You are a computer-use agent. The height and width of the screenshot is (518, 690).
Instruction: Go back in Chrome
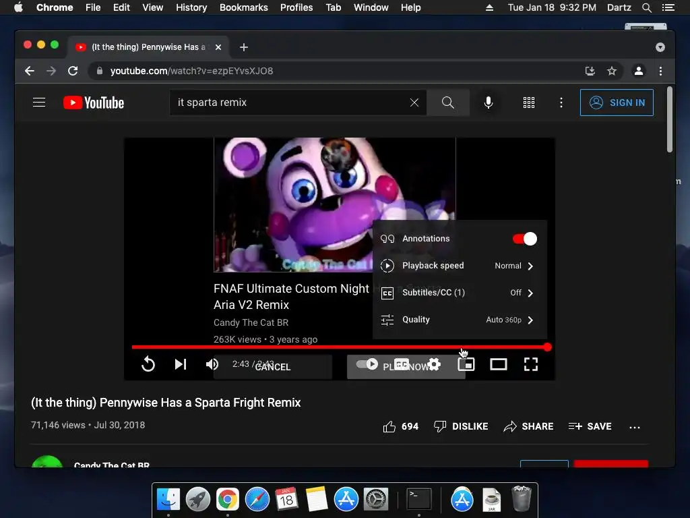[30, 71]
